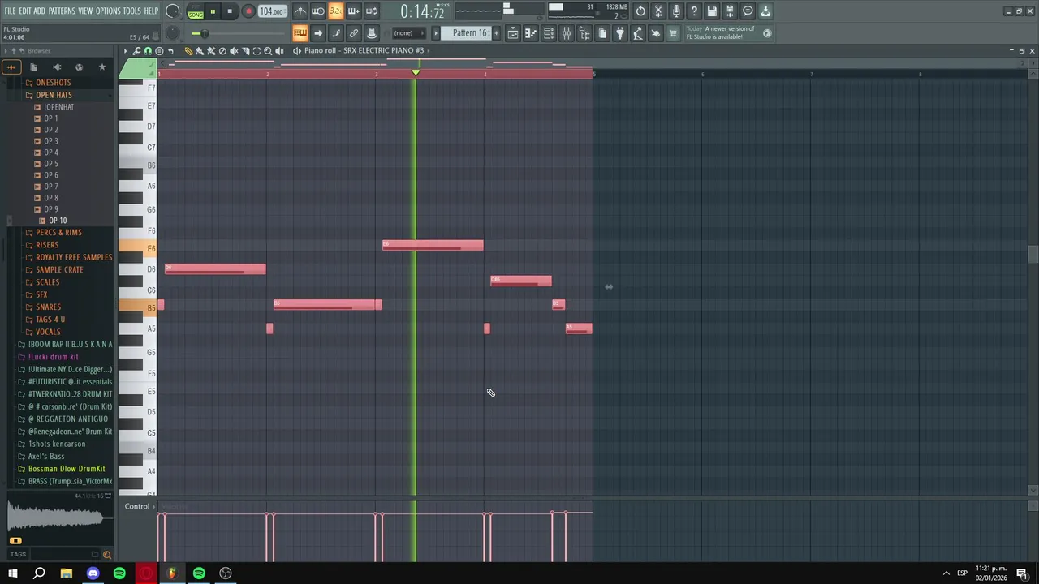Image resolution: width=1039 pixels, height=584 pixels.
Task: Open piano roll menu arrow
Action: point(125,51)
